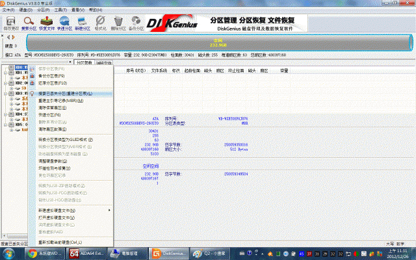
Task: Choose 清除扇区数据 in context menu
Action: 71,129
